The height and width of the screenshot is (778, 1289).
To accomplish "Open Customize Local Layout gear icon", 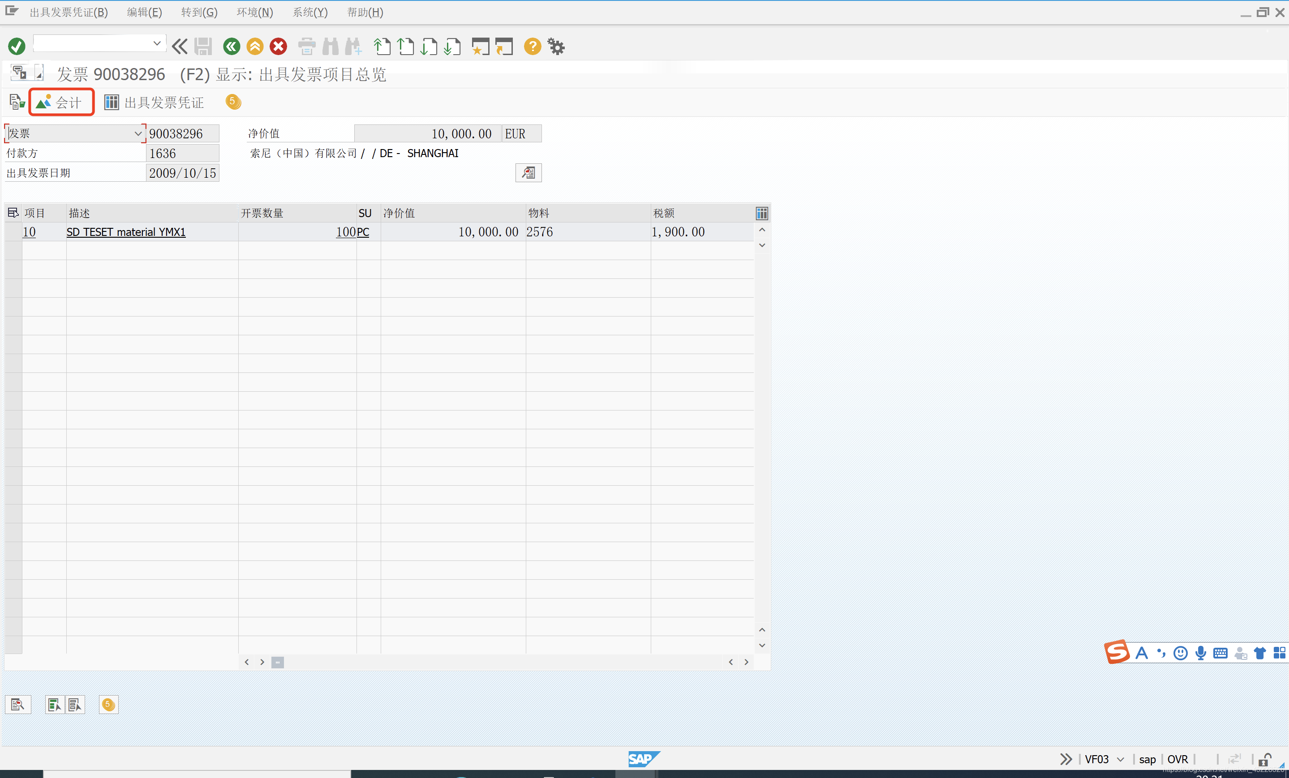I will tap(555, 47).
